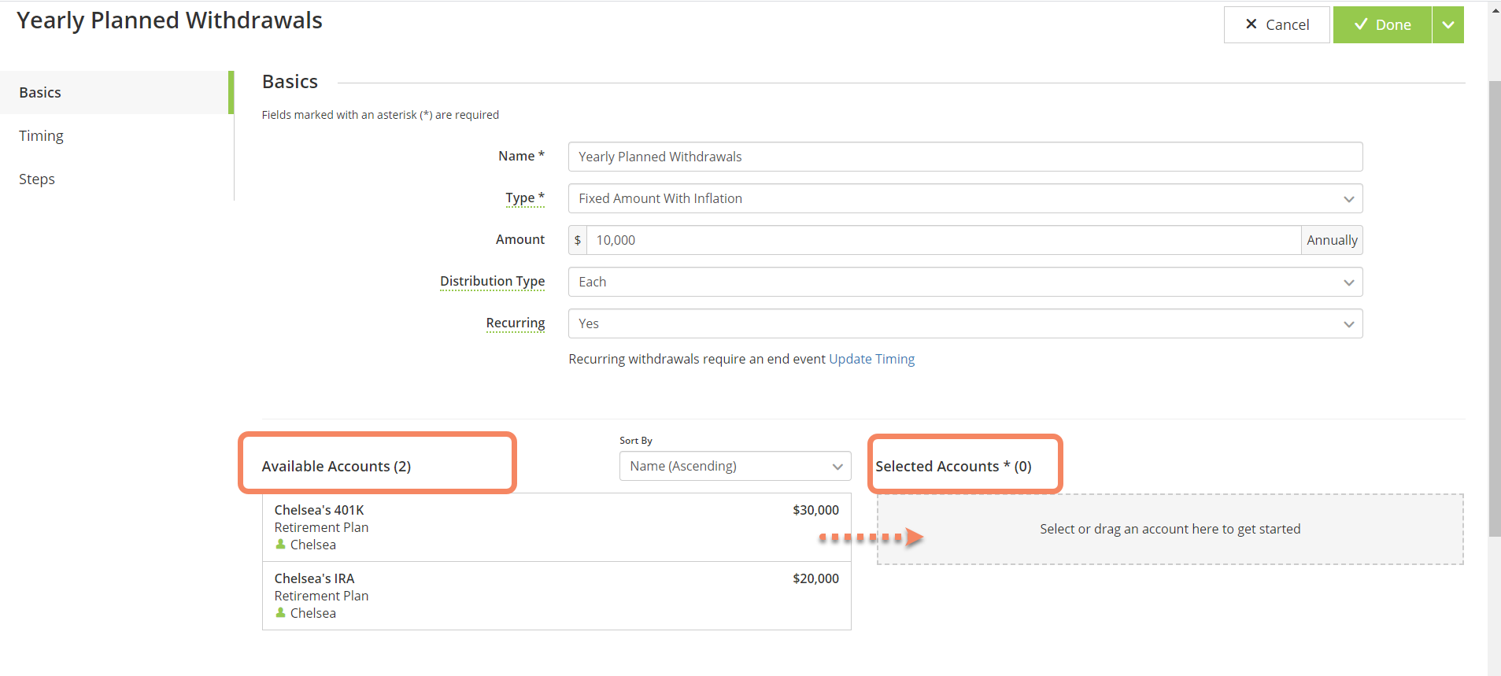Click the Selected Accounts * (0) heading
The height and width of the screenshot is (676, 1501).
[x=953, y=466]
